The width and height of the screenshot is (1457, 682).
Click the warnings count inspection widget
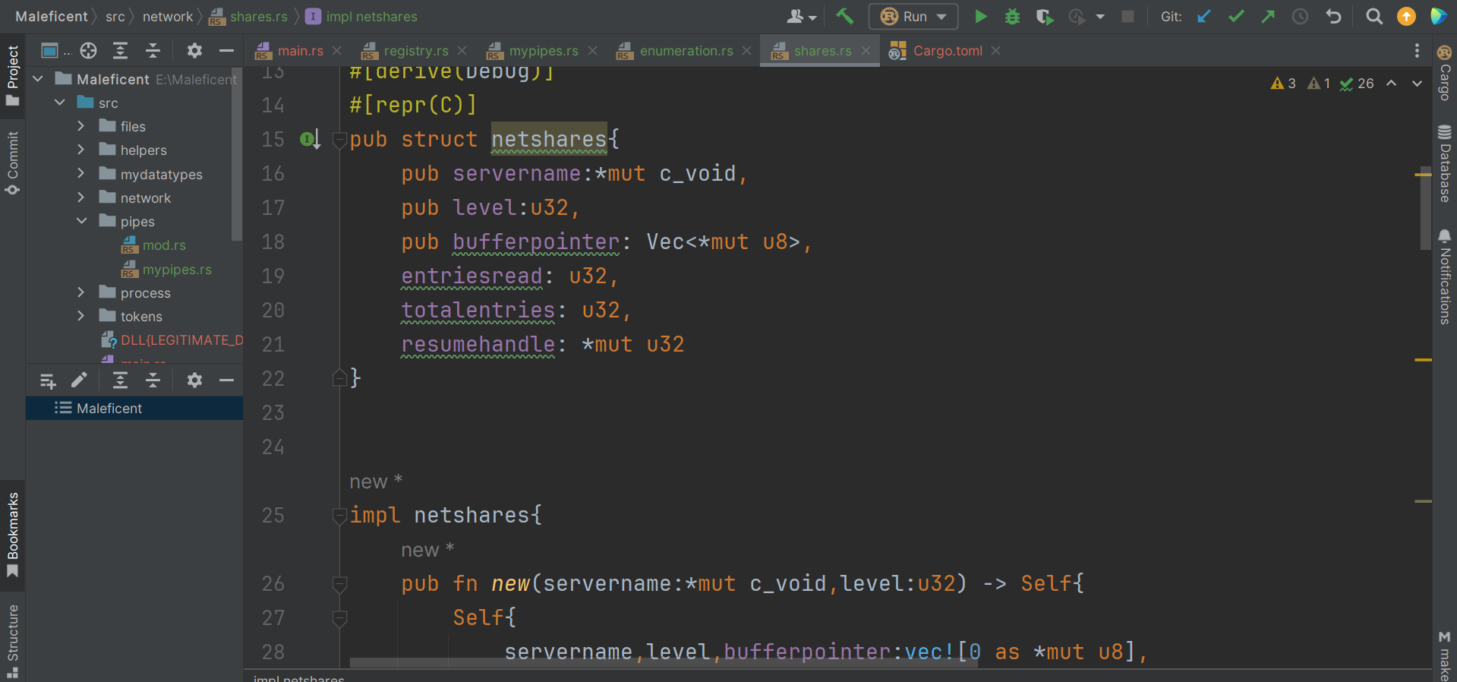[1283, 84]
